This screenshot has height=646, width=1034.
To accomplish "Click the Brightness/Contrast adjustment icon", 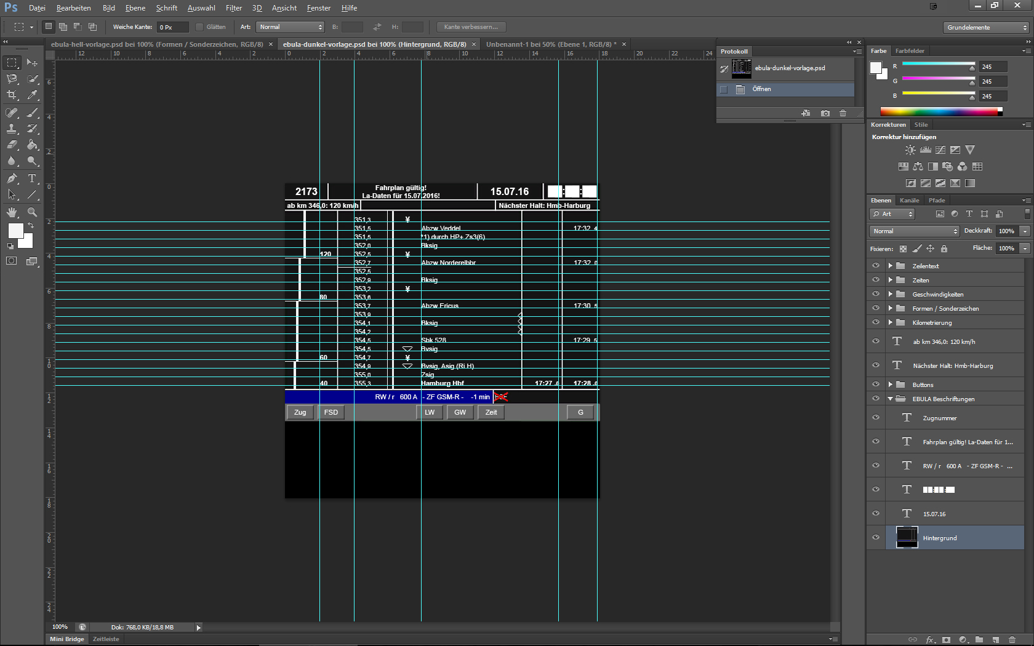I will 910,150.
